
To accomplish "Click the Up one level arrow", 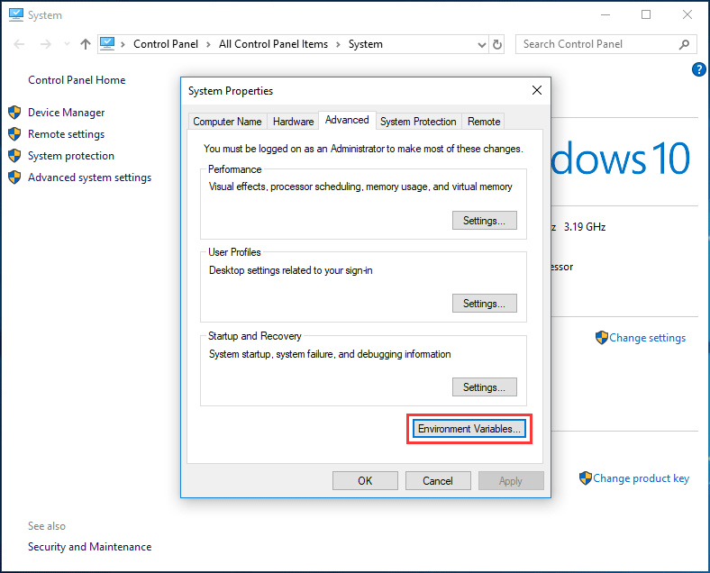I will pos(85,44).
